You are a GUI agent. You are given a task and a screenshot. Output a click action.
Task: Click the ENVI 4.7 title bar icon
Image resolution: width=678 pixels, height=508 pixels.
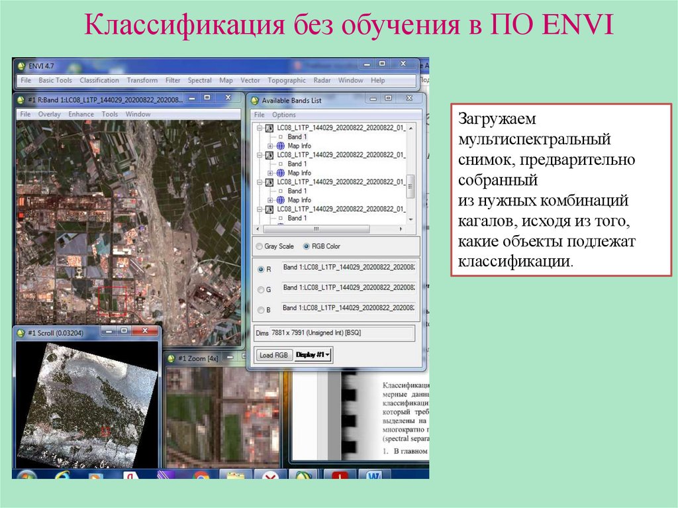coord(21,66)
